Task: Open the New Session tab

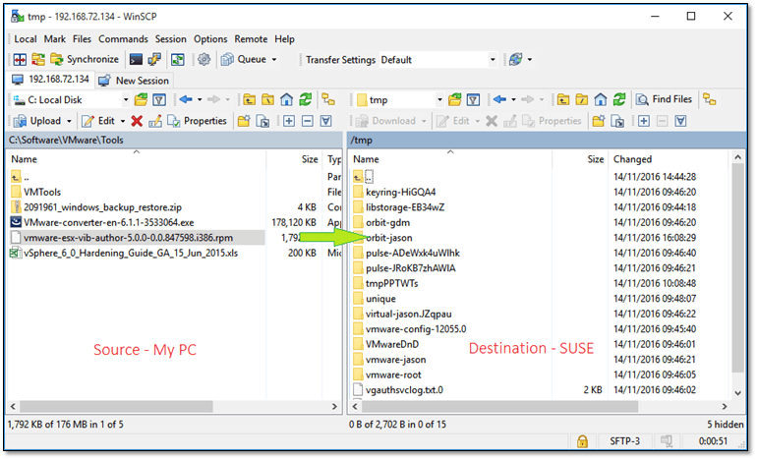Action: tap(135, 81)
